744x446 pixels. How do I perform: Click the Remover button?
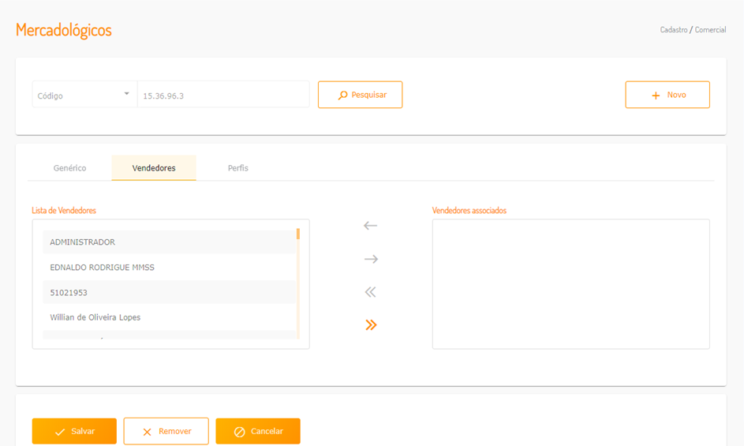pos(166,431)
